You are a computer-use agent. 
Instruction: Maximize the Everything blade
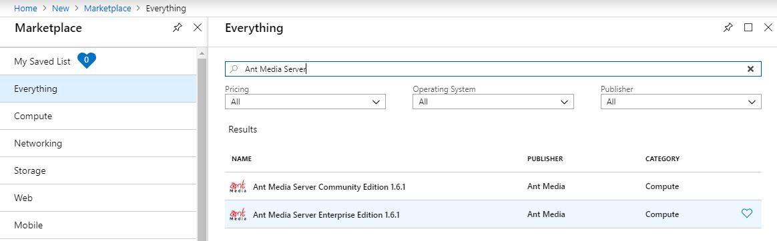click(748, 28)
